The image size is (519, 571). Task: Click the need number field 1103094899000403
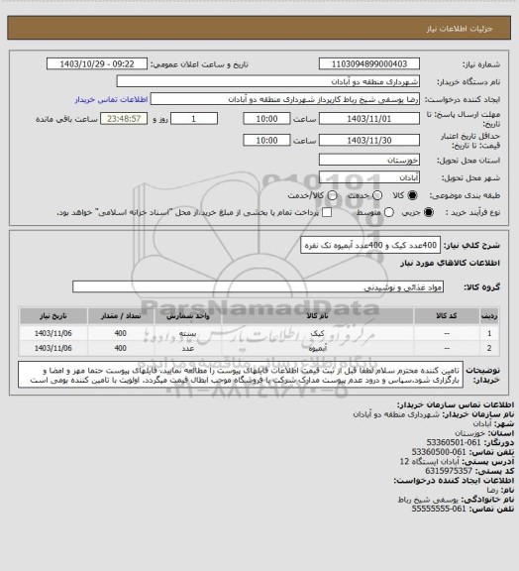[x=369, y=63]
